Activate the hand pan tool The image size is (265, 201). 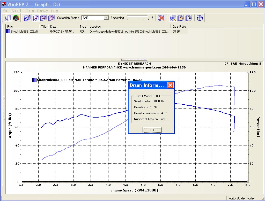click(180, 18)
